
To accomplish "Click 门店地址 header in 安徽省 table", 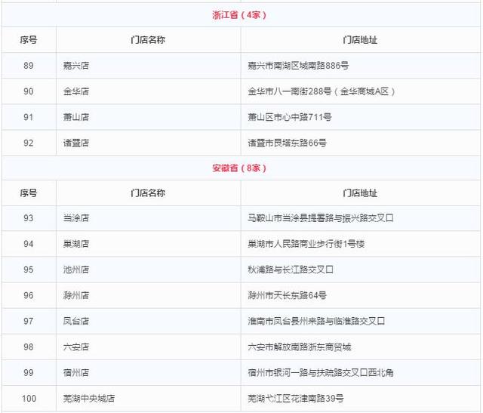I will pyautogui.click(x=360, y=193).
